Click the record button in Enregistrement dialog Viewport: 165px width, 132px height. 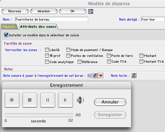coord(12,100)
